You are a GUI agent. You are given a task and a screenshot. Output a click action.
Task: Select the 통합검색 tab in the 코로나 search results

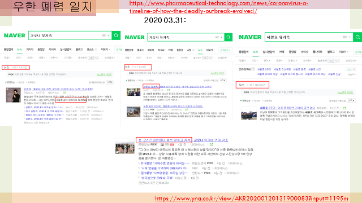tap(8, 50)
